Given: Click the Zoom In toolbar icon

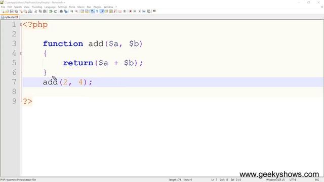Looking at the screenshot, I should [72, 11].
